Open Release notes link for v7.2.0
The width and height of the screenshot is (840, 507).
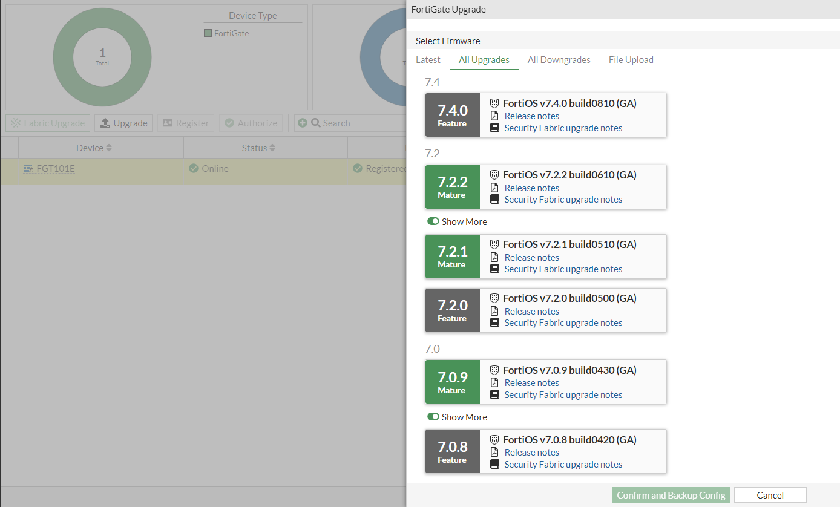point(532,312)
